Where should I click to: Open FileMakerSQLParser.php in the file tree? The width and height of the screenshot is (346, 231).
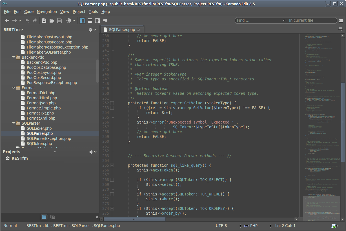click(49, 52)
